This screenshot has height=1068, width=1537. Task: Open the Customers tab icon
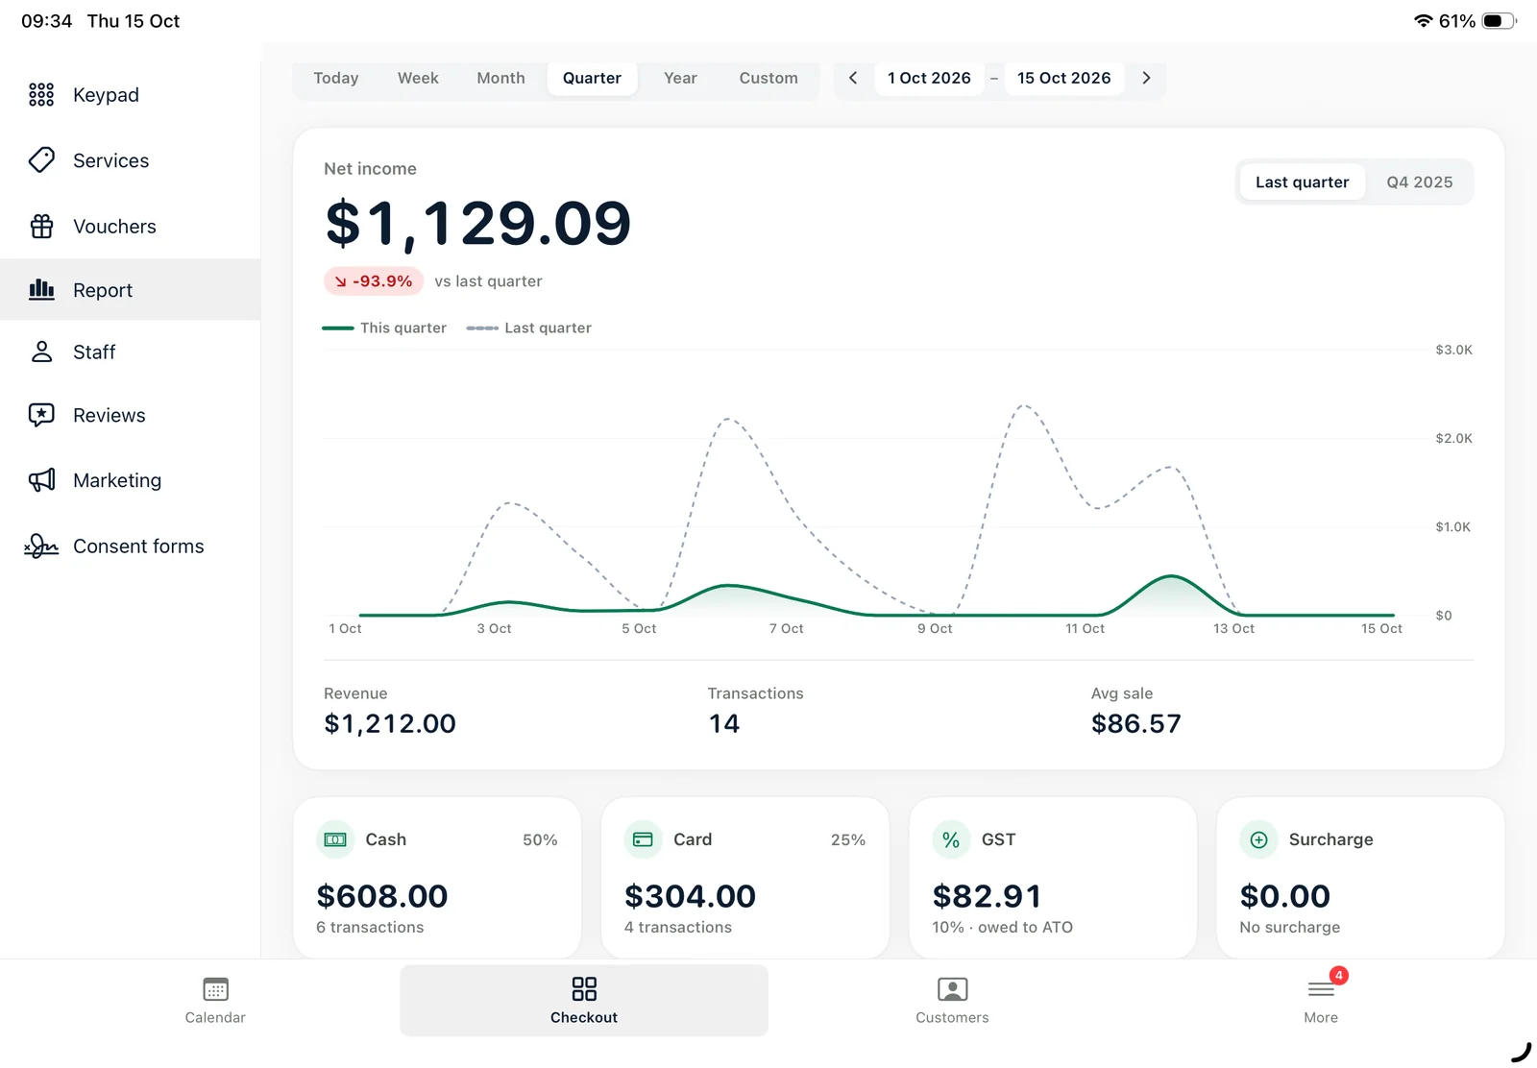[952, 989]
